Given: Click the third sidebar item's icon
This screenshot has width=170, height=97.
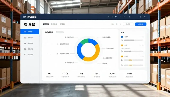Looking at the screenshot, I should click(x=25, y=43).
